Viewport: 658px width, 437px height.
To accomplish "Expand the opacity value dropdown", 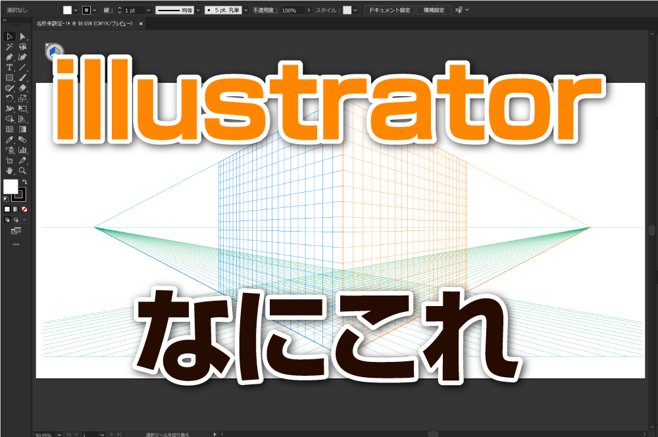I will (309, 10).
